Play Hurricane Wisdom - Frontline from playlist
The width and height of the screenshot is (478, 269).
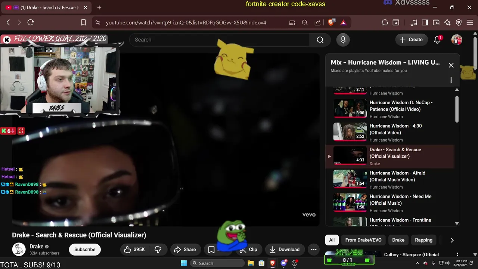pos(390,221)
